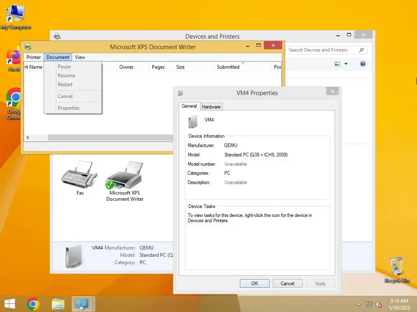This screenshot has height=312, width=417.
Task: Sort queue by Pages column
Action: click(161, 67)
